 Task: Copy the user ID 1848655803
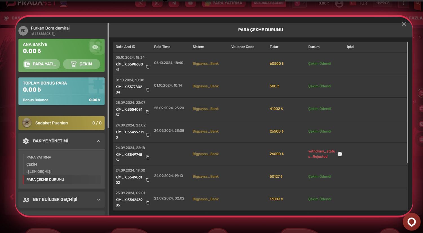click(x=54, y=34)
